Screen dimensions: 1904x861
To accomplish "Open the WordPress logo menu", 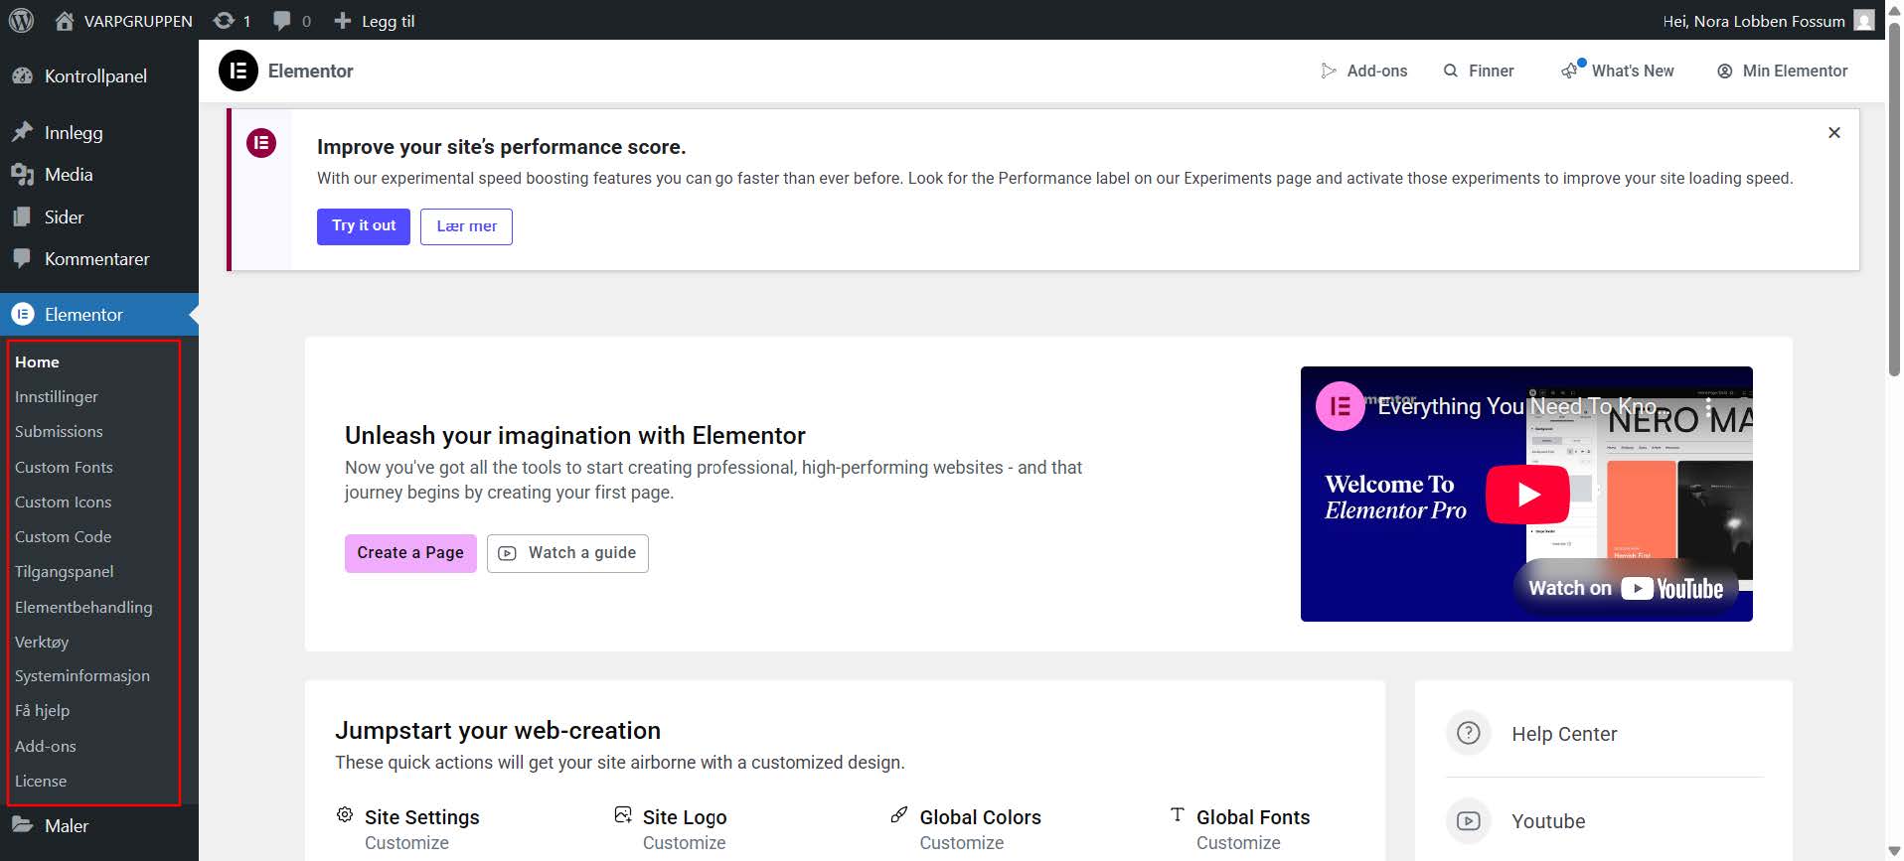I will (21, 20).
